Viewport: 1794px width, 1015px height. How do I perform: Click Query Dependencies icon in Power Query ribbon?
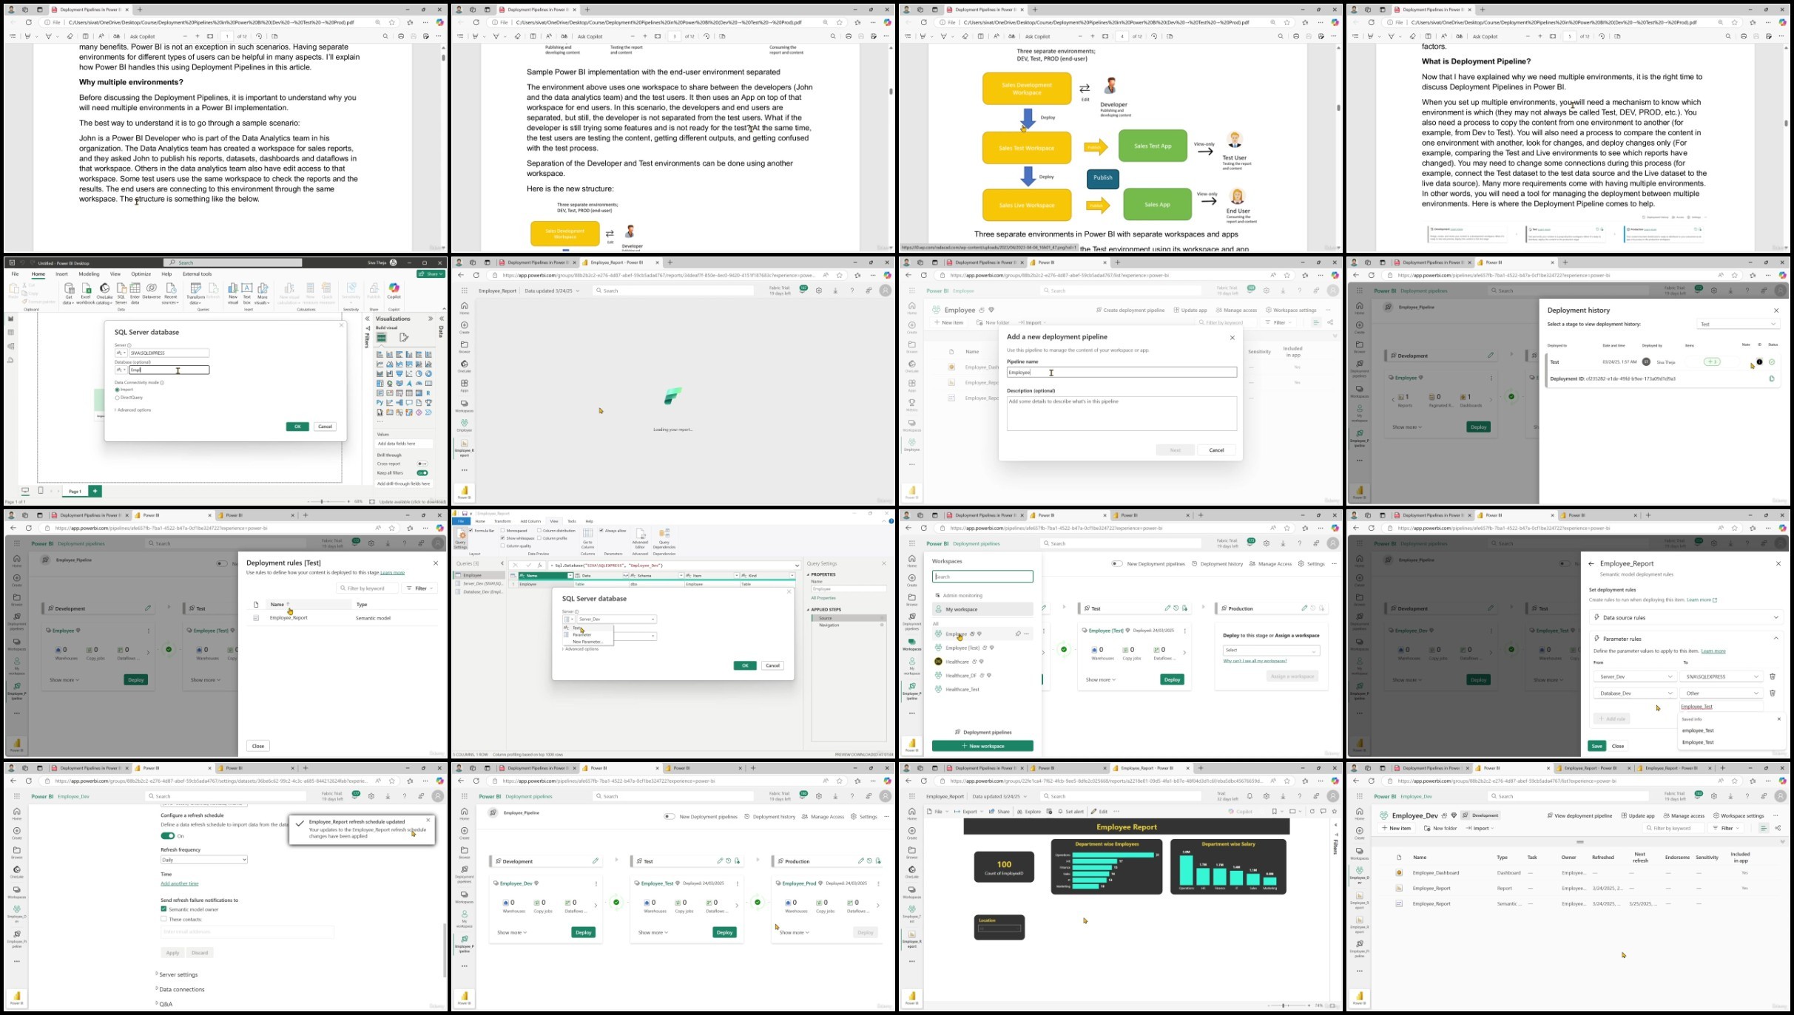pos(664,537)
